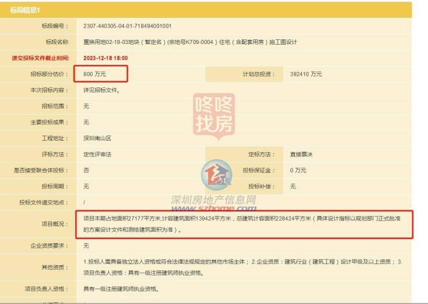428x304 pixels.
Task: Click the 800 万元 estimated price value
Action: pos(95,74)
